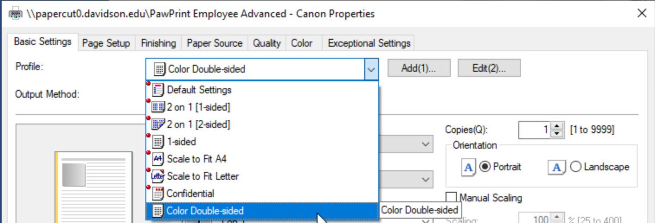Pick the 2 on 1 [2-sided] profile icon
Viewport: 655px width, 223px height.
tap(158, 124)
